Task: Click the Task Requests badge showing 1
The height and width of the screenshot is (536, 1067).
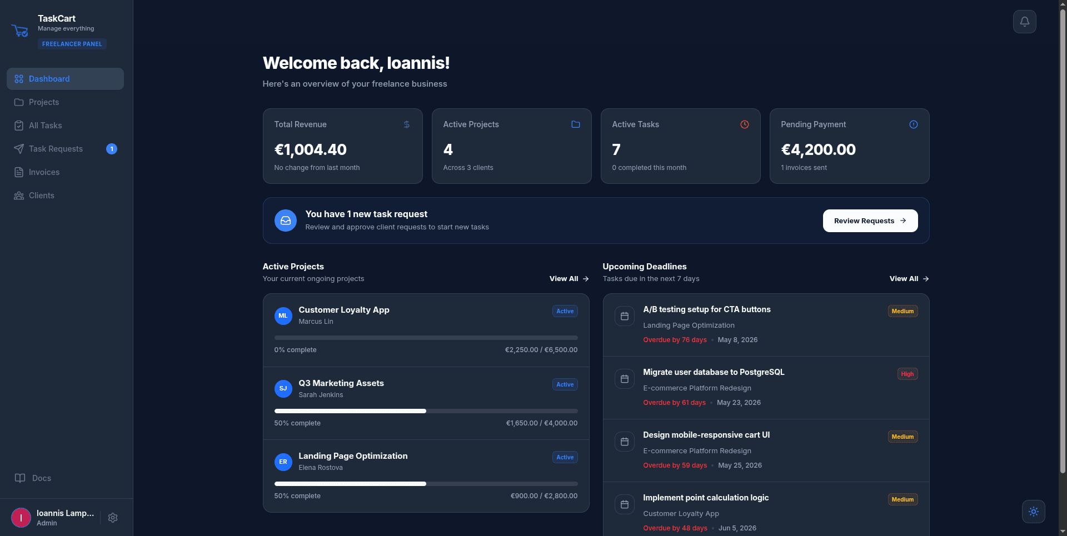Action: [x=112, y=149]
